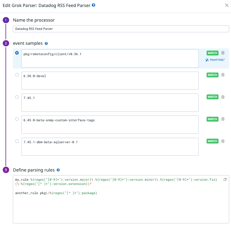Click help icon next to Grok Parser title

tap(93, 5)
